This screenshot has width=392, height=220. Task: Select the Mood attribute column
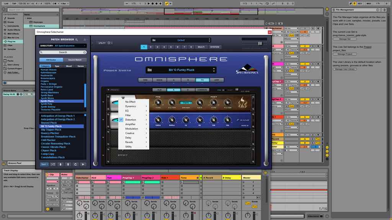tap(69, 66)
